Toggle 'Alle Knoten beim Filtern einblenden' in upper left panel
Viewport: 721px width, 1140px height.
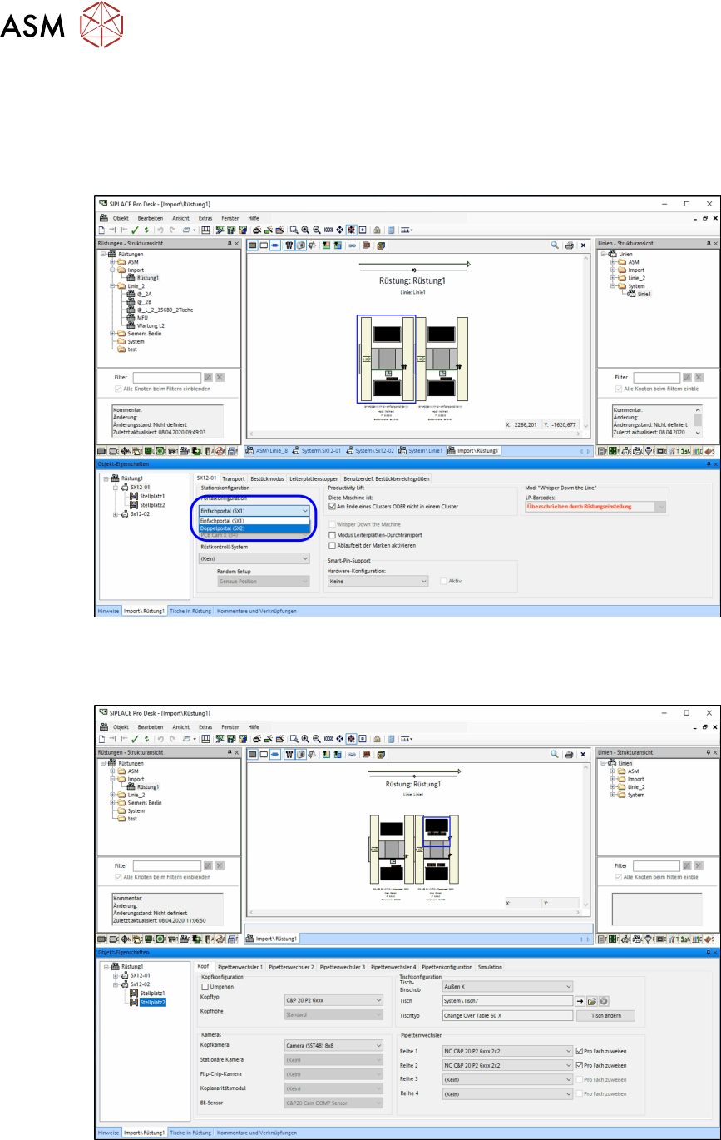pyautogui.click(x=118, y=388)
